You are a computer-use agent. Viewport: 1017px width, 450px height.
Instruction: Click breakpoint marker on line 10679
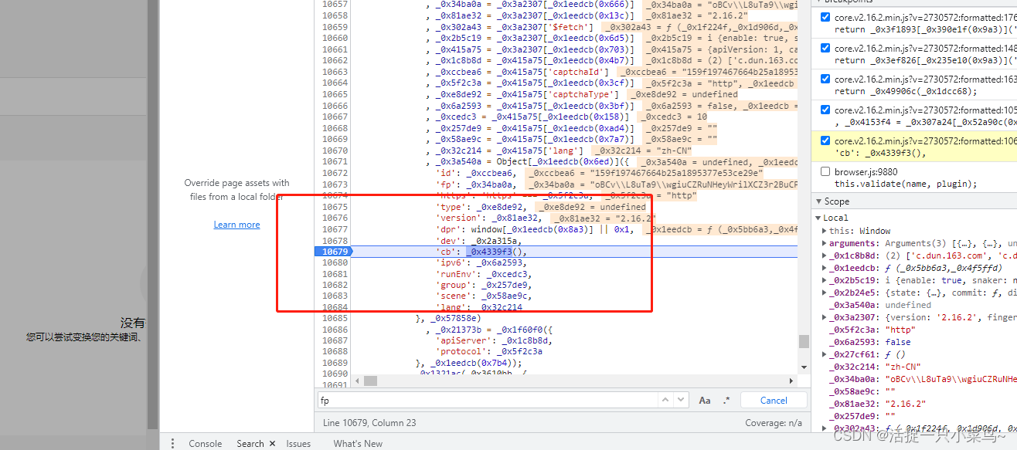(333, 252)
